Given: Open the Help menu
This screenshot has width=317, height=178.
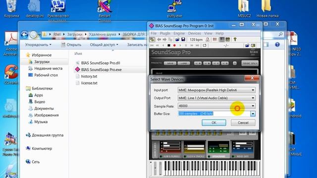Looking at the screenshot, I should pos(219,33).
